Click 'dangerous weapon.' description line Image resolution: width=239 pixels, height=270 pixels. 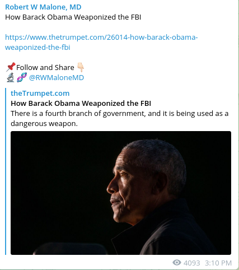[44, 123]
